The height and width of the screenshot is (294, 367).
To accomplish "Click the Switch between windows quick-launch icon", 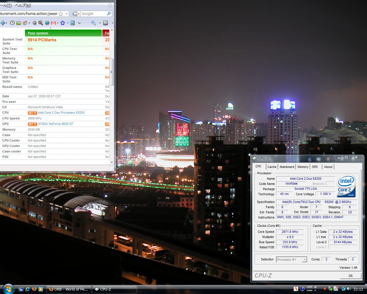I will [x=21, y=289].
